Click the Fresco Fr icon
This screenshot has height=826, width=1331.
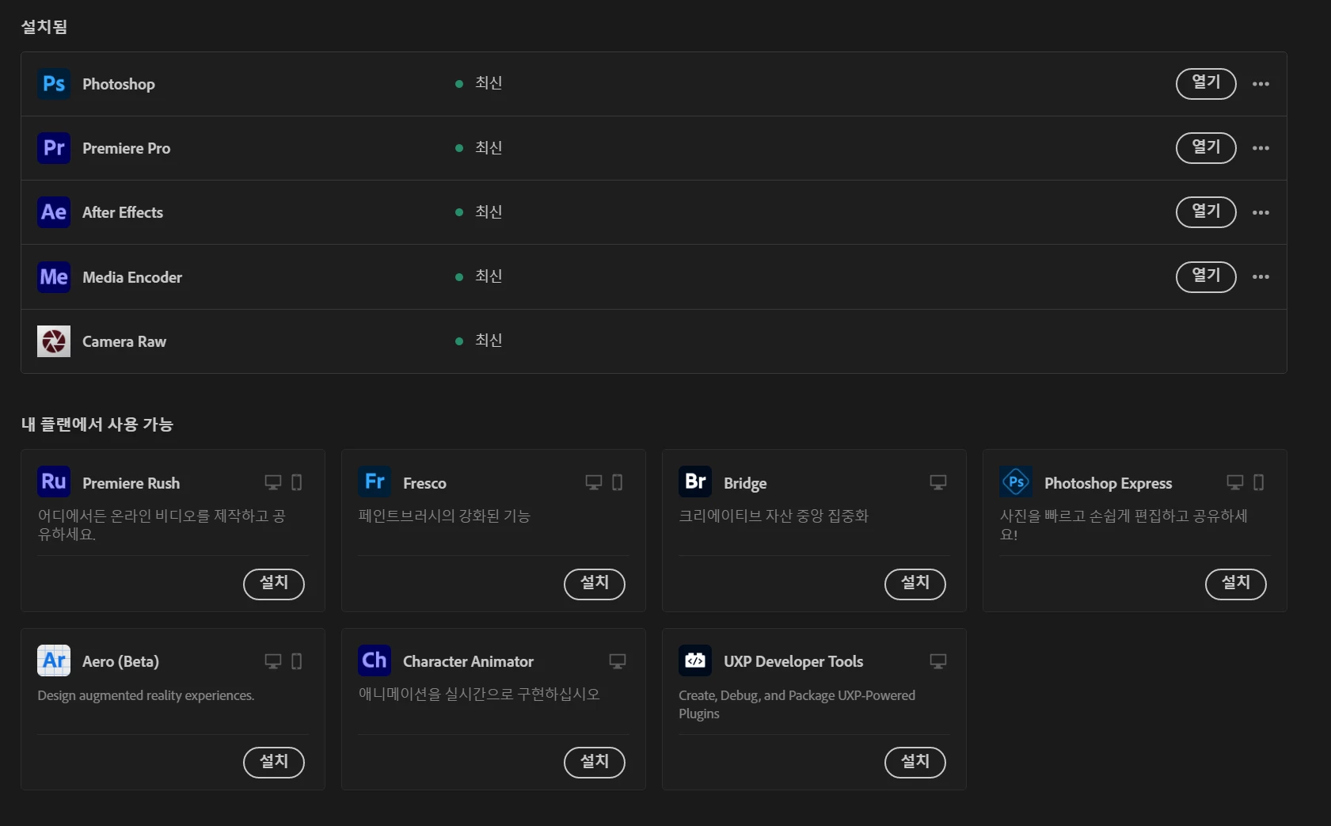tap(375, 482)
